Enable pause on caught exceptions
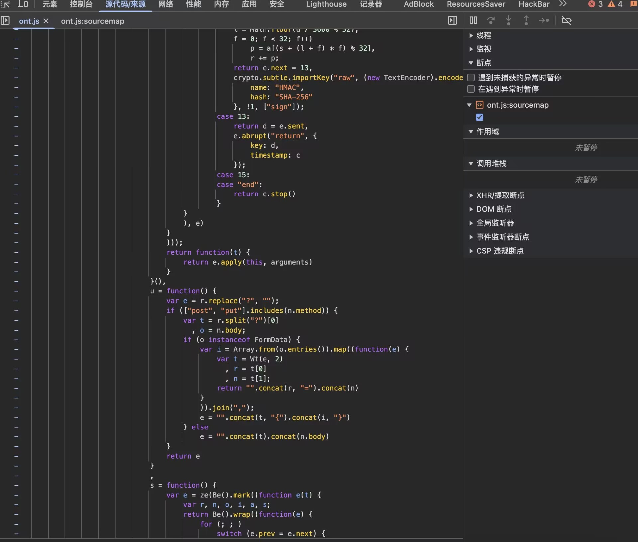 (x=471, y=89)
